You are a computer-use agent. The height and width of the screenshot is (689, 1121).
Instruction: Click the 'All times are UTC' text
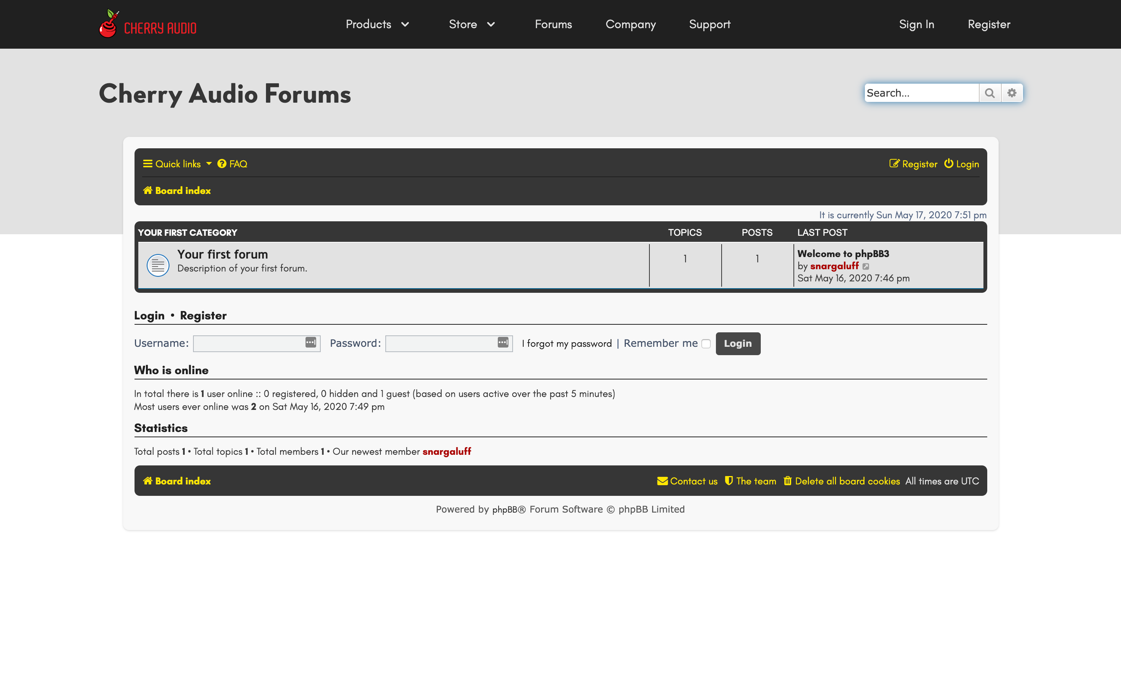tap(942, 481)
